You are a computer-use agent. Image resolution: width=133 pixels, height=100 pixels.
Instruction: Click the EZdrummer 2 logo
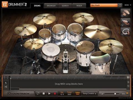point(14,4)
